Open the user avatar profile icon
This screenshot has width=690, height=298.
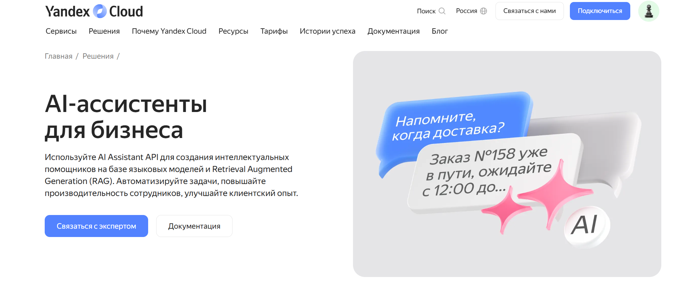(x=649, y=11)
